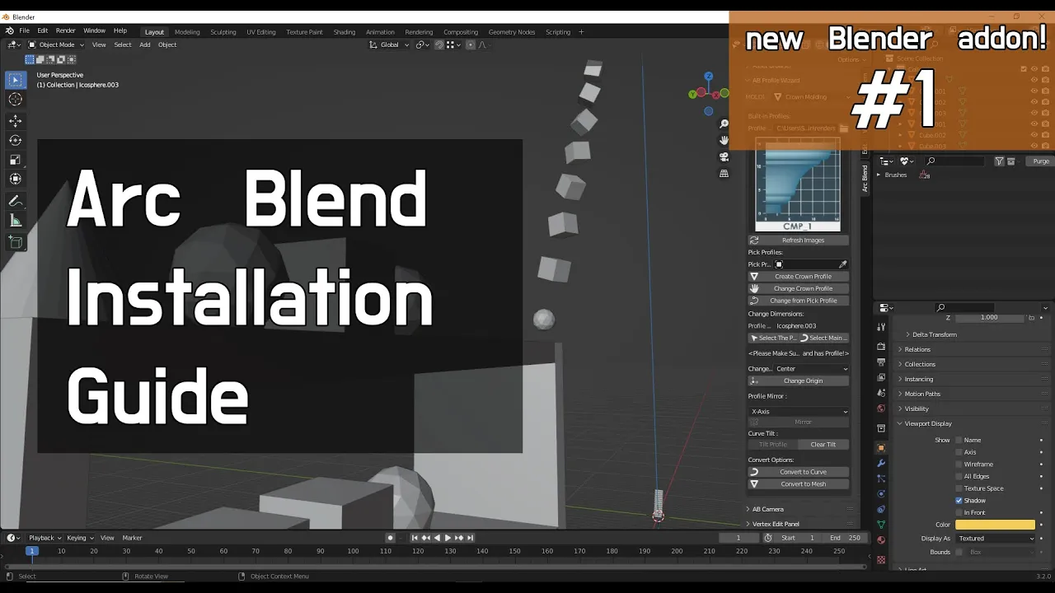Image resolution: width=1055 pixels, height=593 pixels.
Task: Click the filter funnel icon in data browser
Action: 999,161
